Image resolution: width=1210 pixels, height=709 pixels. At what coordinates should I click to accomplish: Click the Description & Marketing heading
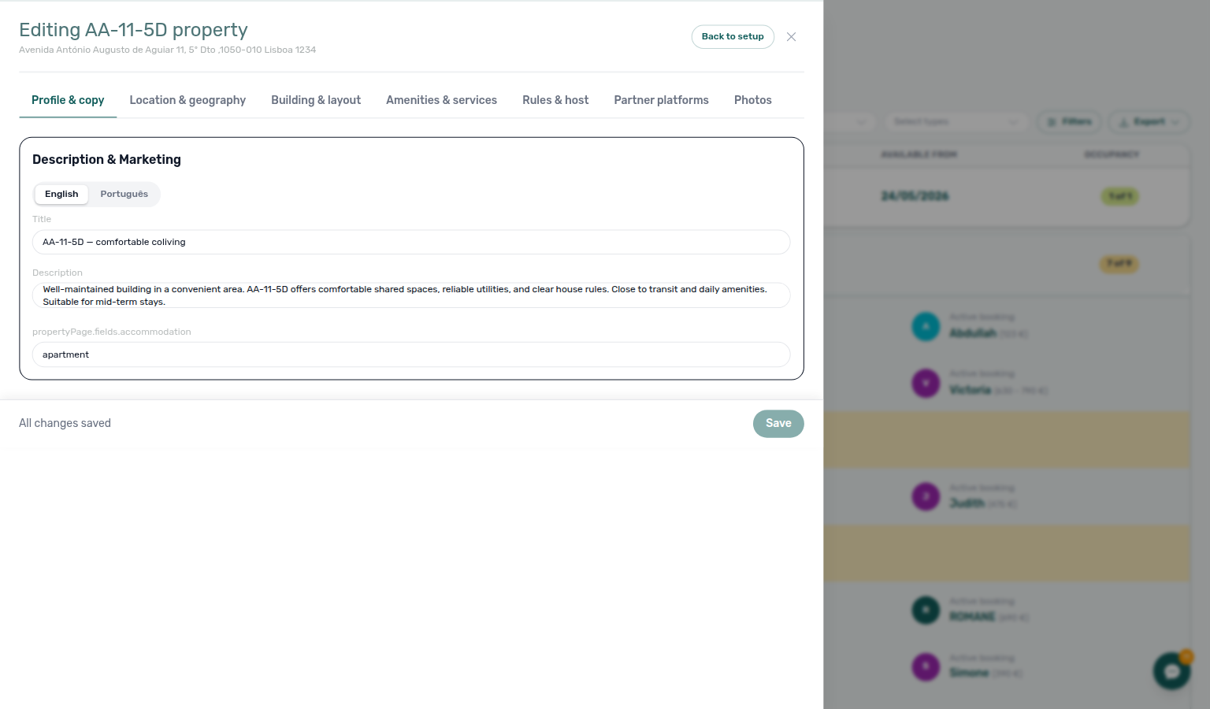106,160
